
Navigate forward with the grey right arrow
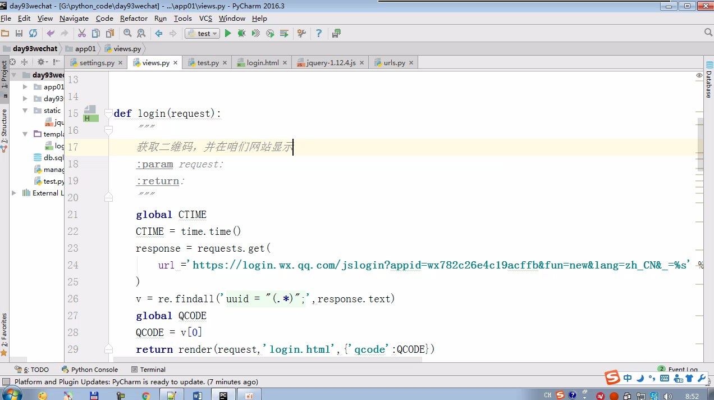coord(173,34)
